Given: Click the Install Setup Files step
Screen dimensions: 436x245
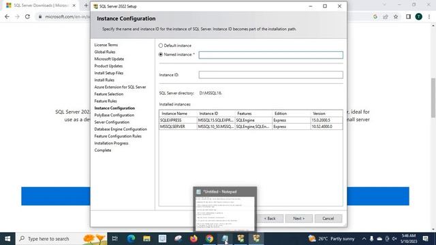Looking at the screenshot, I should (109, 73).
